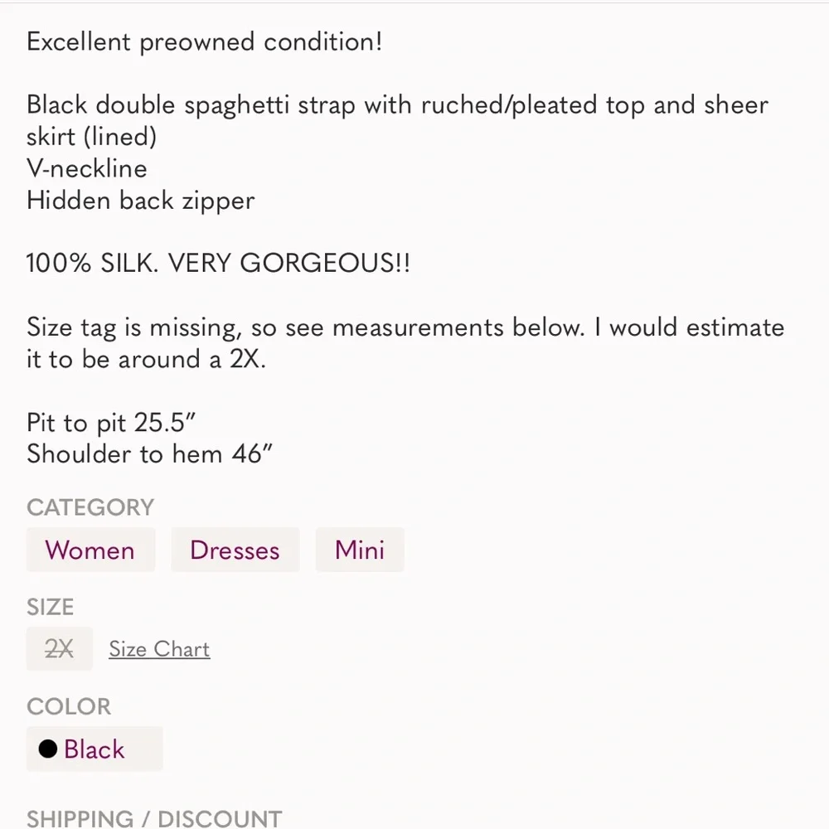Select the Black color tag label

[x=94, y=749]
